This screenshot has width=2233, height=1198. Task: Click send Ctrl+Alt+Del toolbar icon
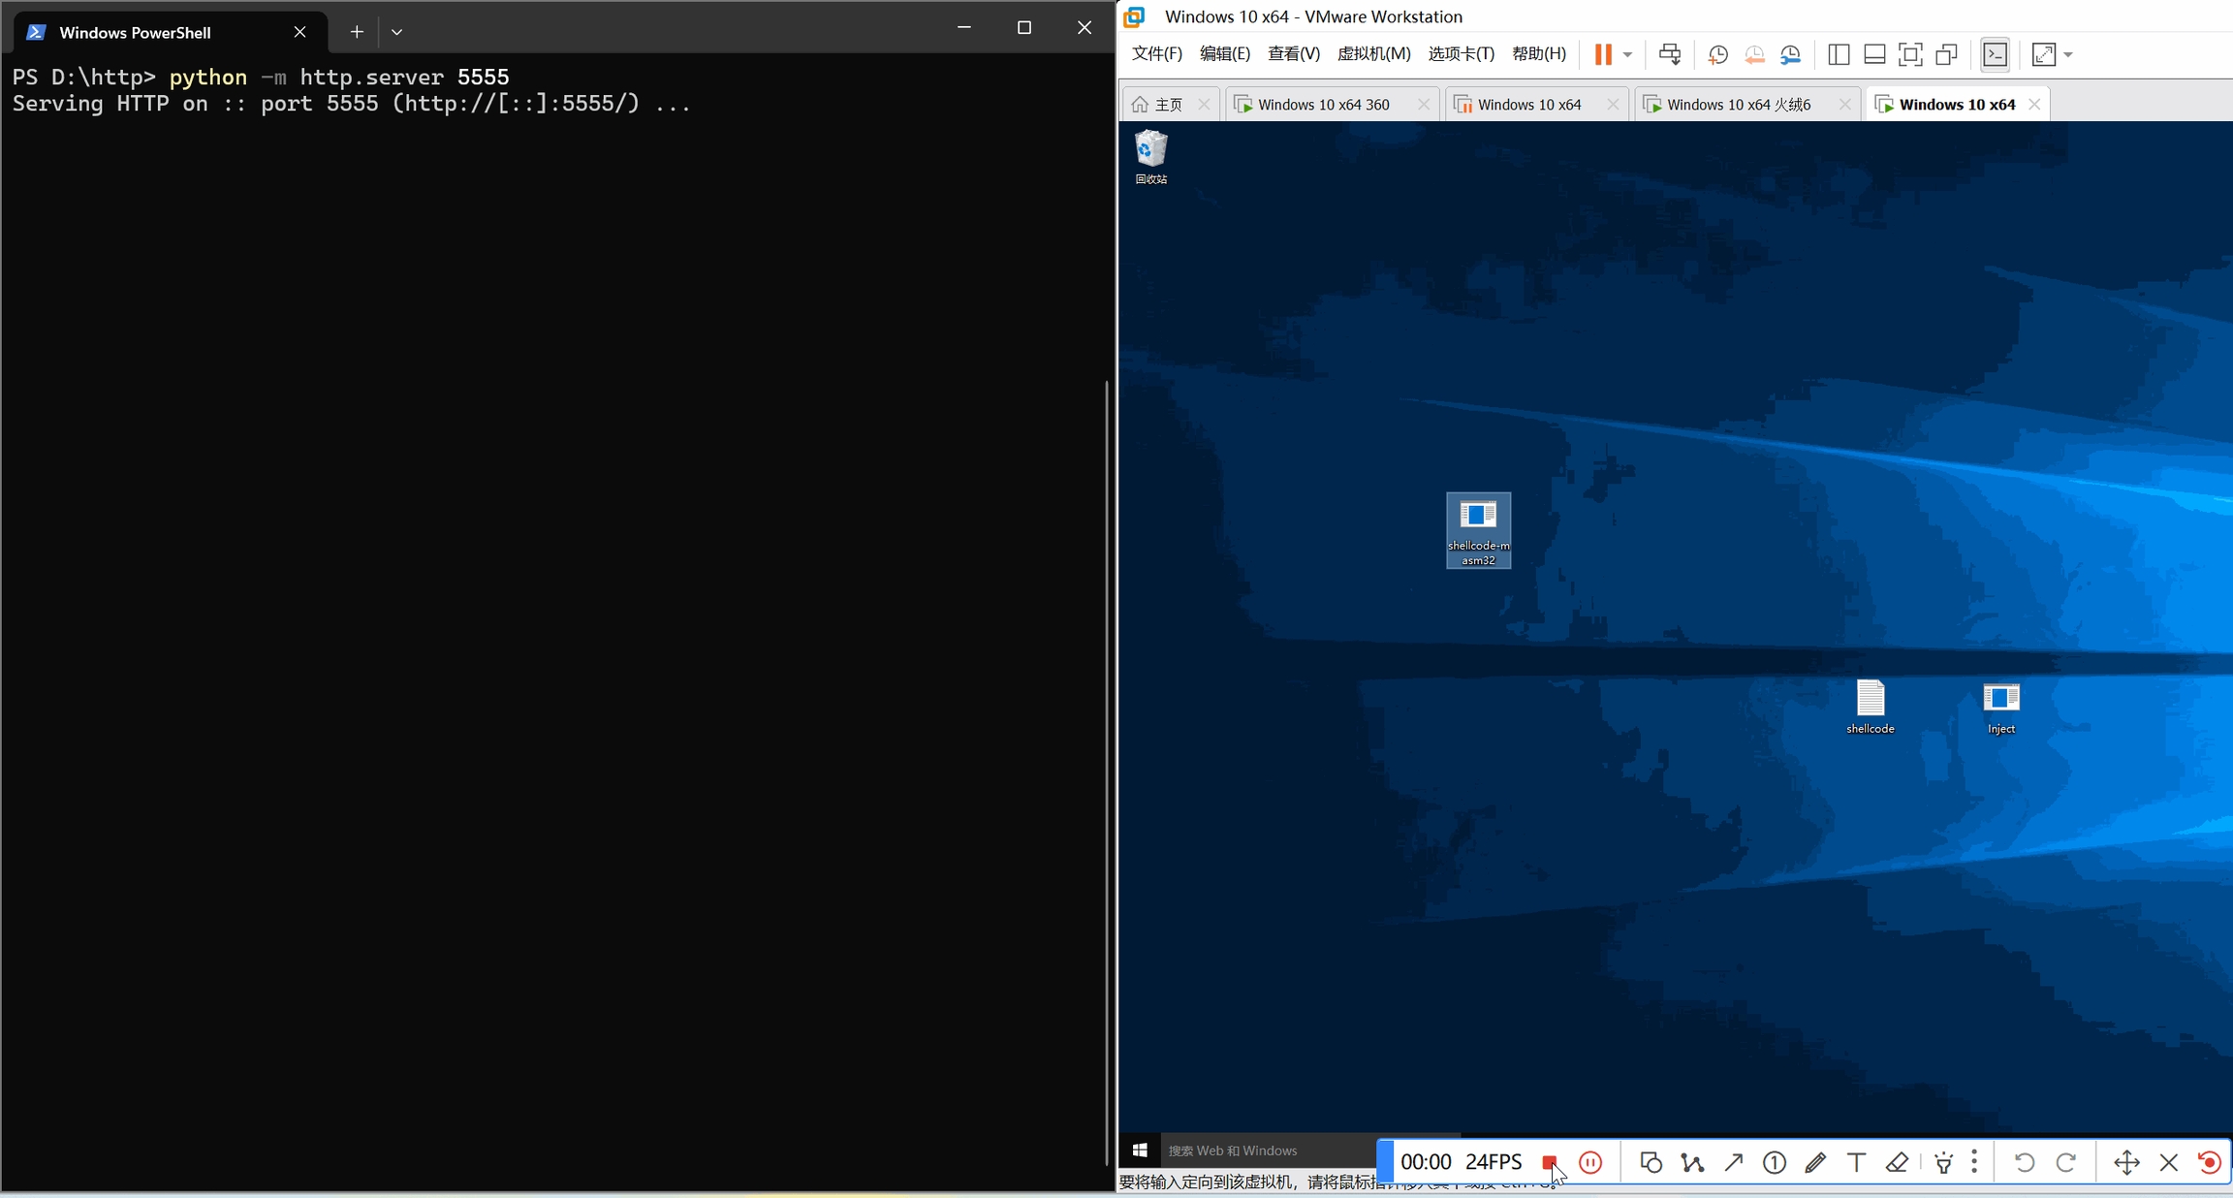point(1669,54)
